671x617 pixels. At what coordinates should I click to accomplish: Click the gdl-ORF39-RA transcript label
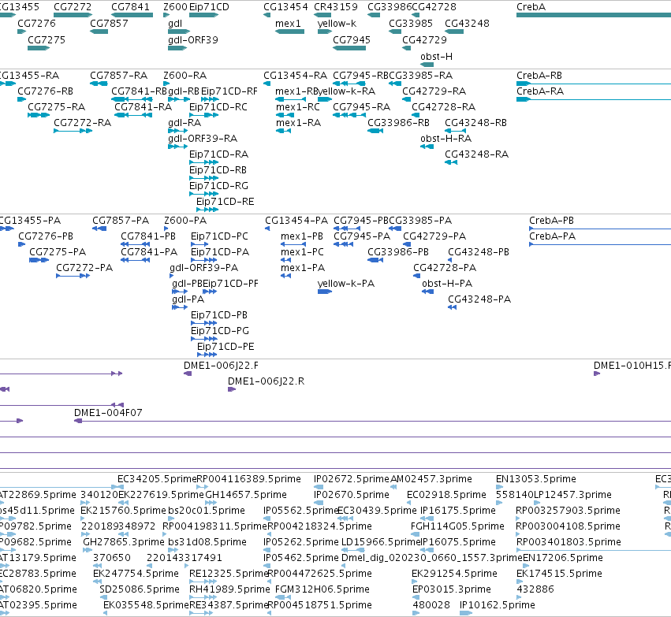[203, 139]
